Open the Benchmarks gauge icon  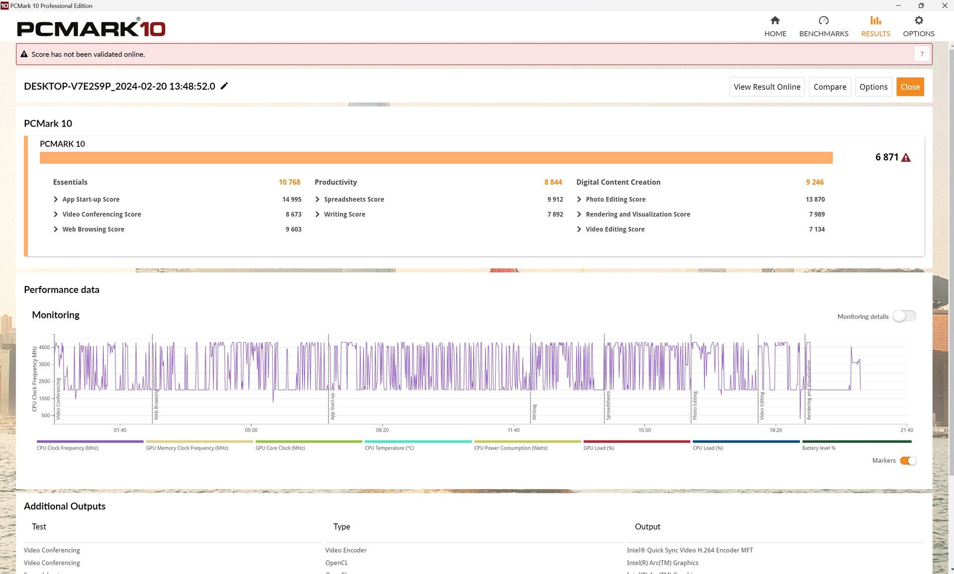[x=823, y=21]
